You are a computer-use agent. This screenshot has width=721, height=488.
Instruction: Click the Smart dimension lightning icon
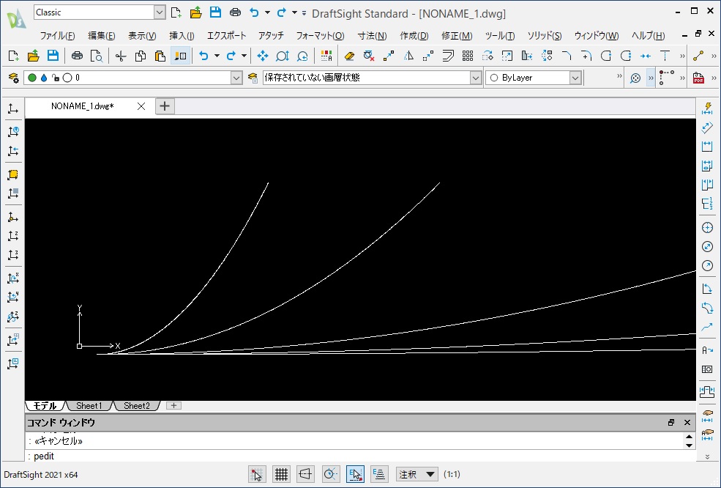[x=707, y=108]
